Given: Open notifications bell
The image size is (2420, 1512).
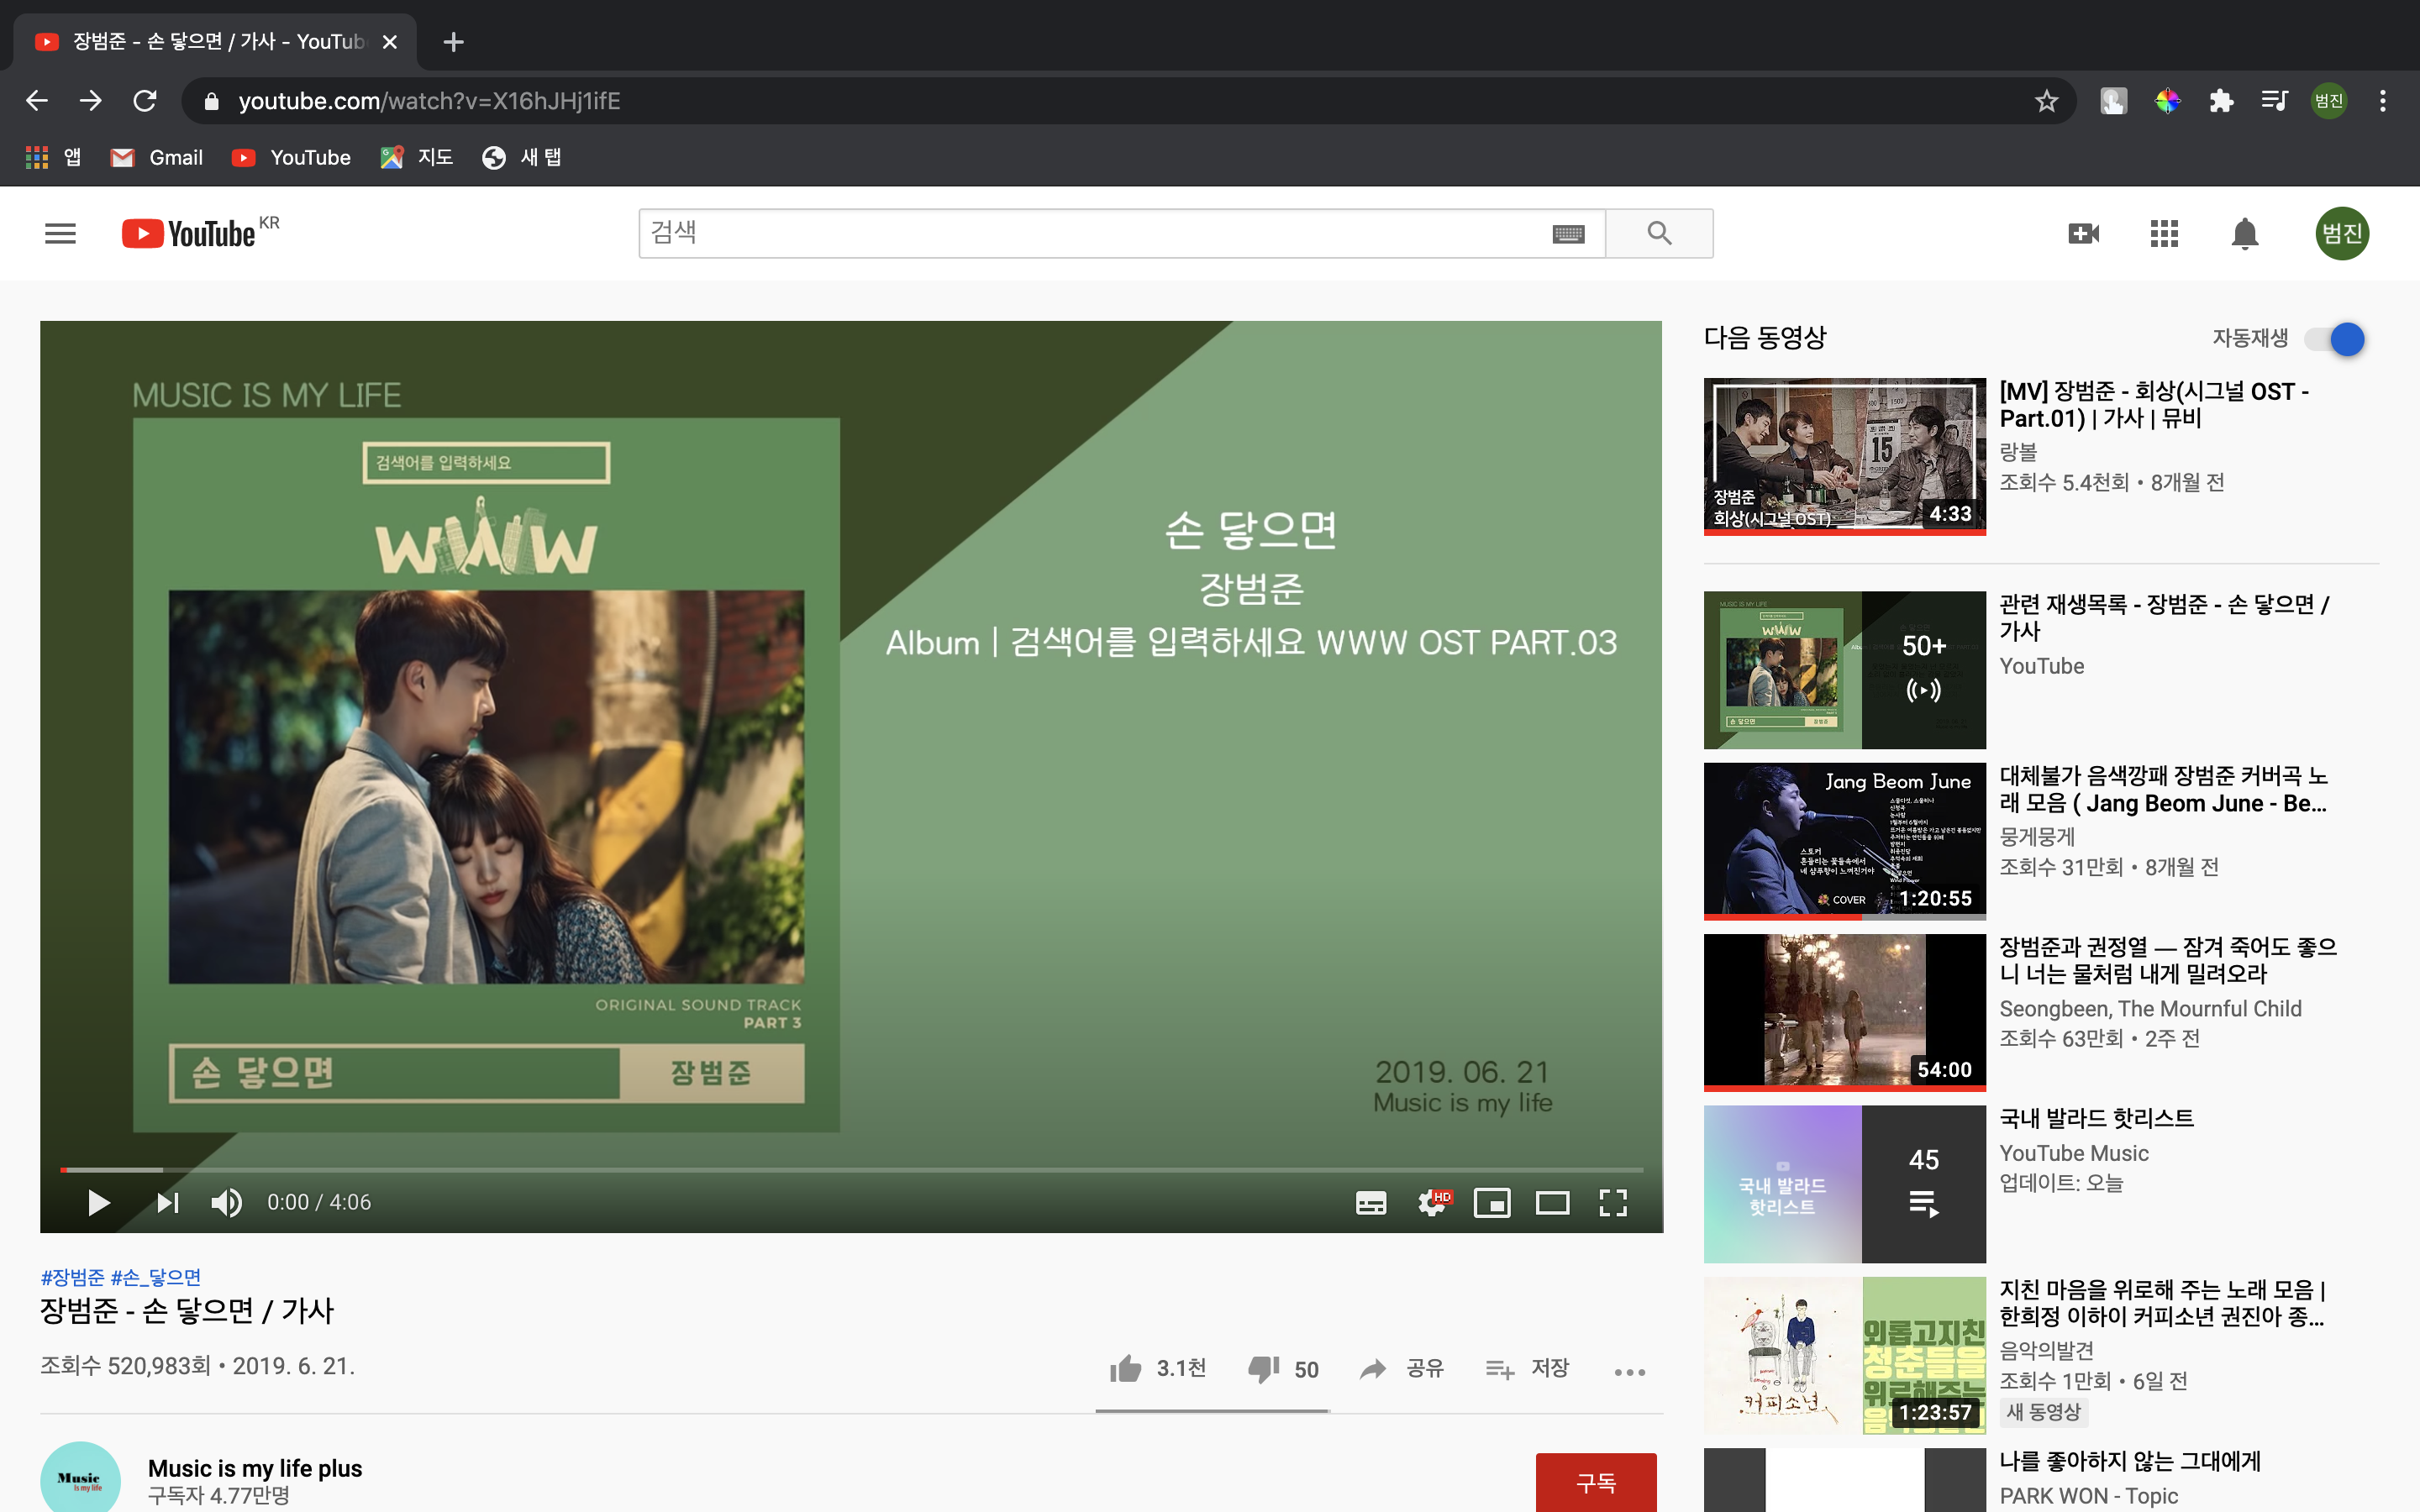Looking at the screenshot, I should tap(2245, 234).
